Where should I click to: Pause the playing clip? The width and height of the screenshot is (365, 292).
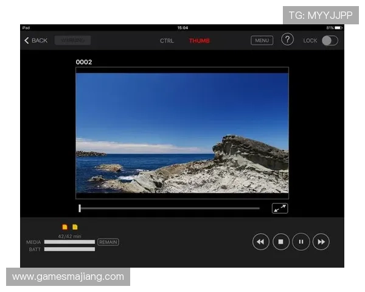(301, 242)
